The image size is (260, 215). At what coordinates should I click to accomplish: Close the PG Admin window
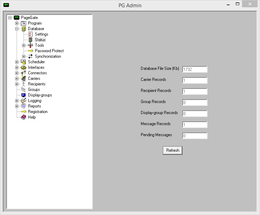[250, 4]
